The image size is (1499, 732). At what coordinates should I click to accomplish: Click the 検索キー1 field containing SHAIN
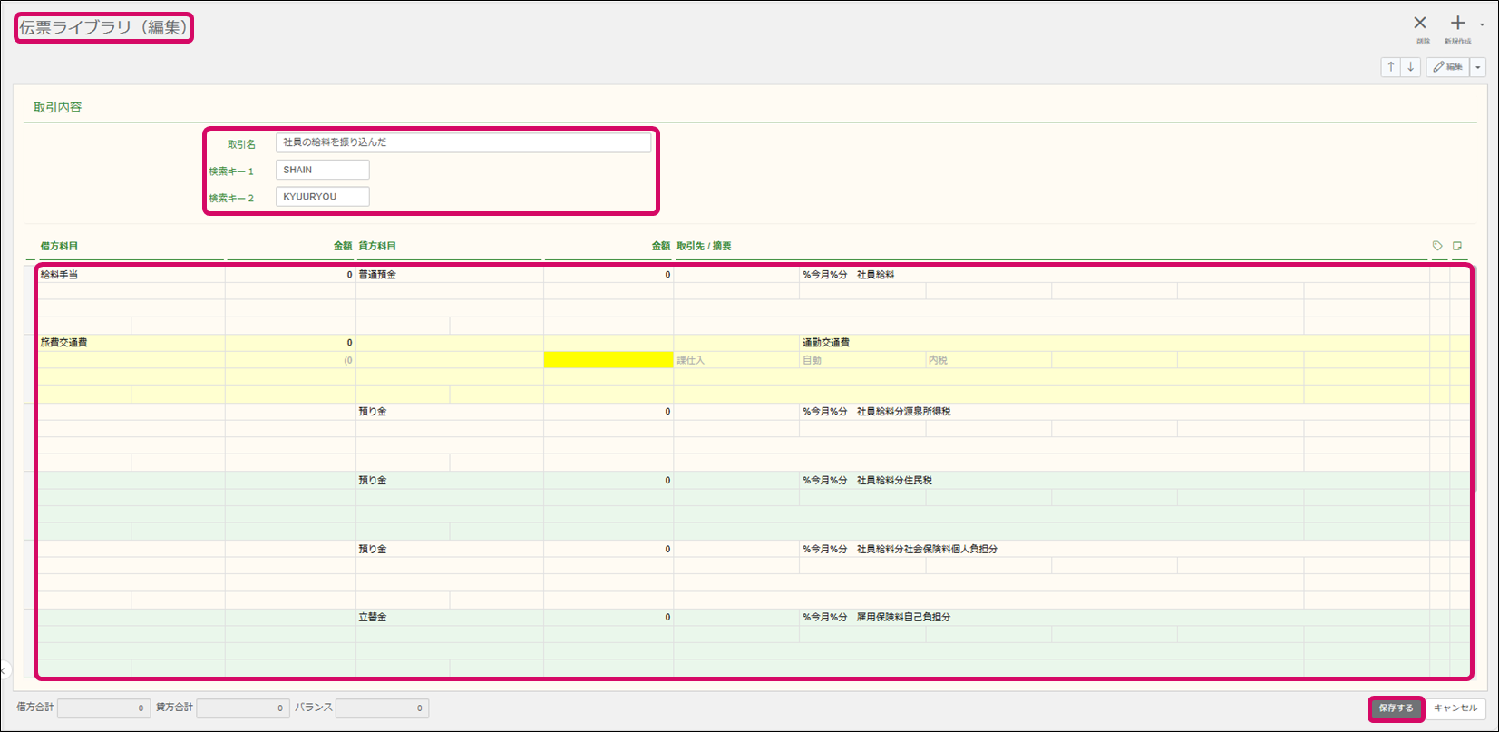(322, 170)
